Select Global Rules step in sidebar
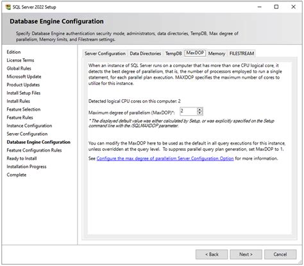Viewport: 304px width, 266px height. point(19,68)
